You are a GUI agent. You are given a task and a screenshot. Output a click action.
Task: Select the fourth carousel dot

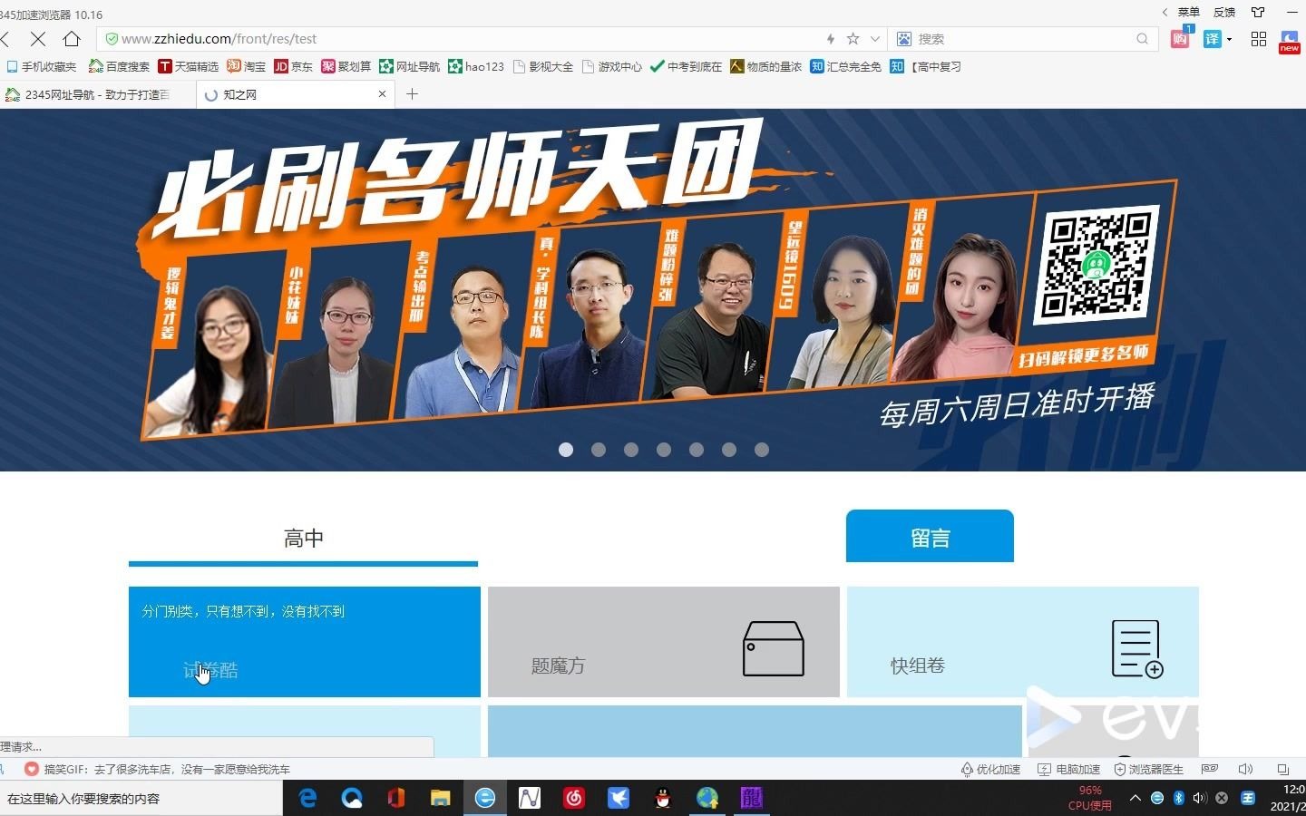664,450
